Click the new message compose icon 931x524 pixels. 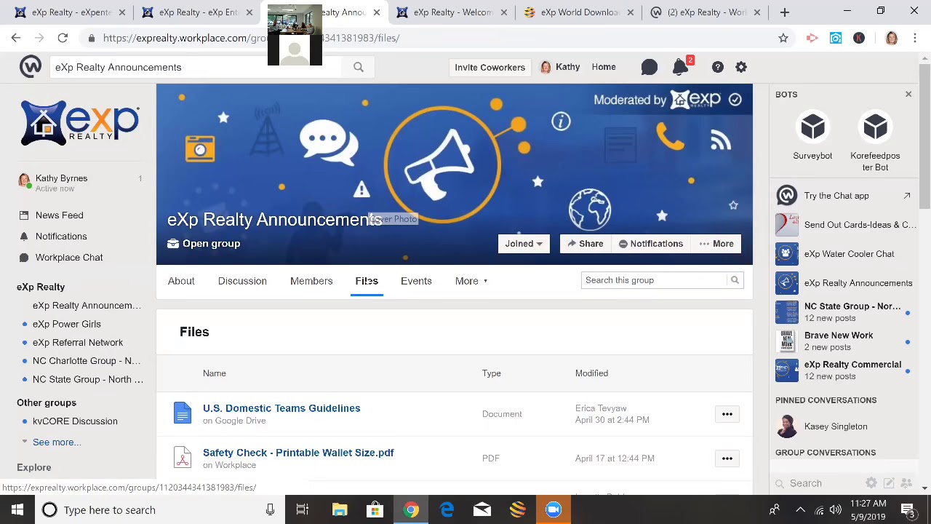889,483
